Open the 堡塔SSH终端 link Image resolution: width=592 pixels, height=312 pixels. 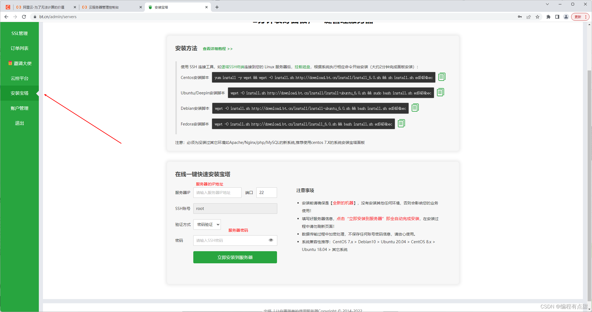233,67
